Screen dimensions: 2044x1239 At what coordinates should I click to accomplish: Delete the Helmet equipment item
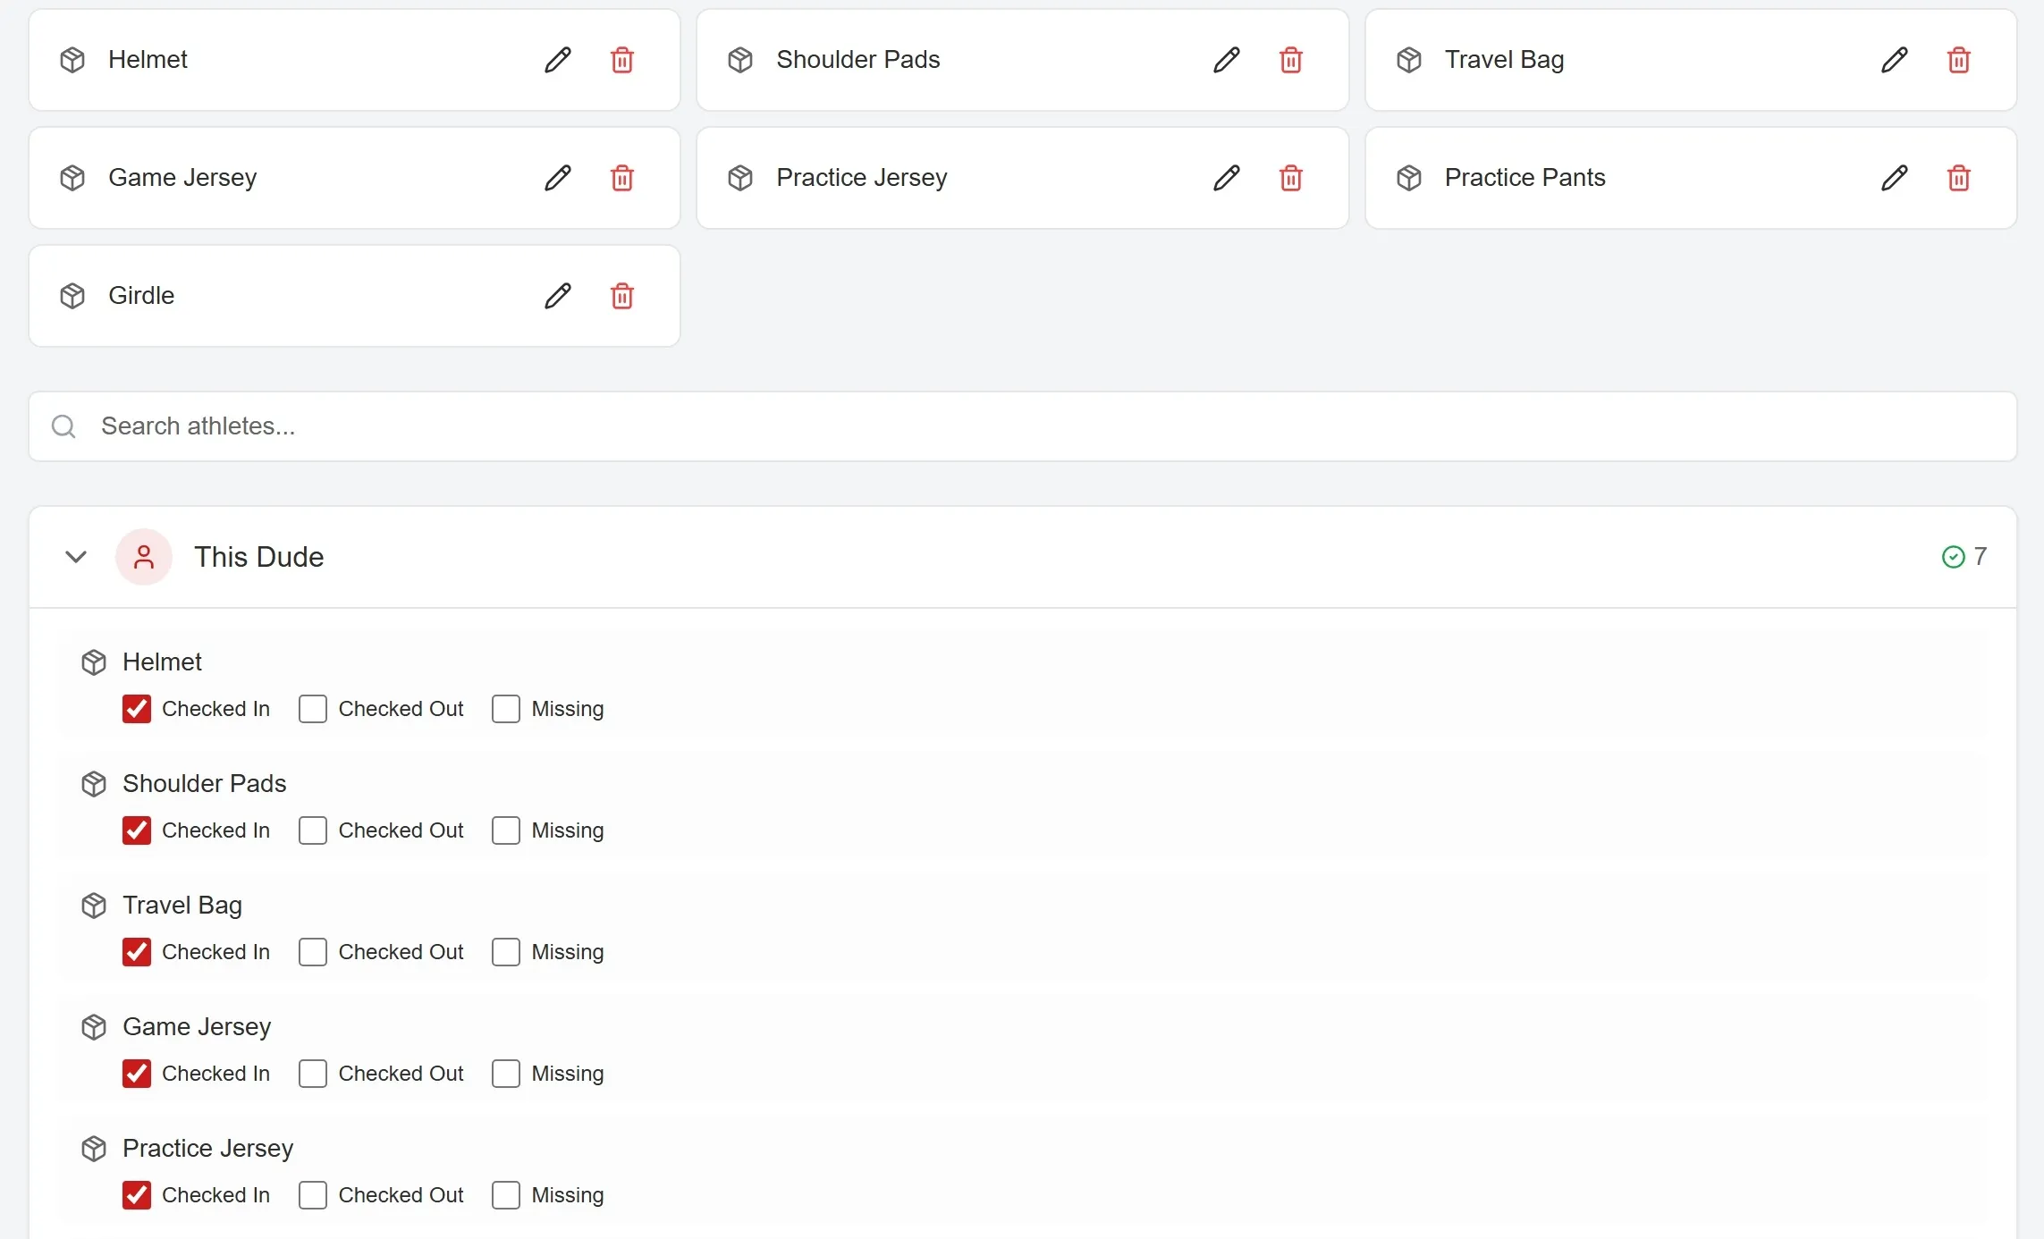coord(621,60)
